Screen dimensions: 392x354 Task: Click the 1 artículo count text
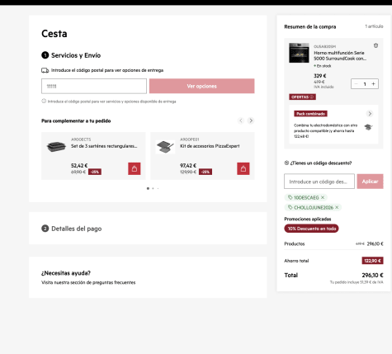[374, 26]
